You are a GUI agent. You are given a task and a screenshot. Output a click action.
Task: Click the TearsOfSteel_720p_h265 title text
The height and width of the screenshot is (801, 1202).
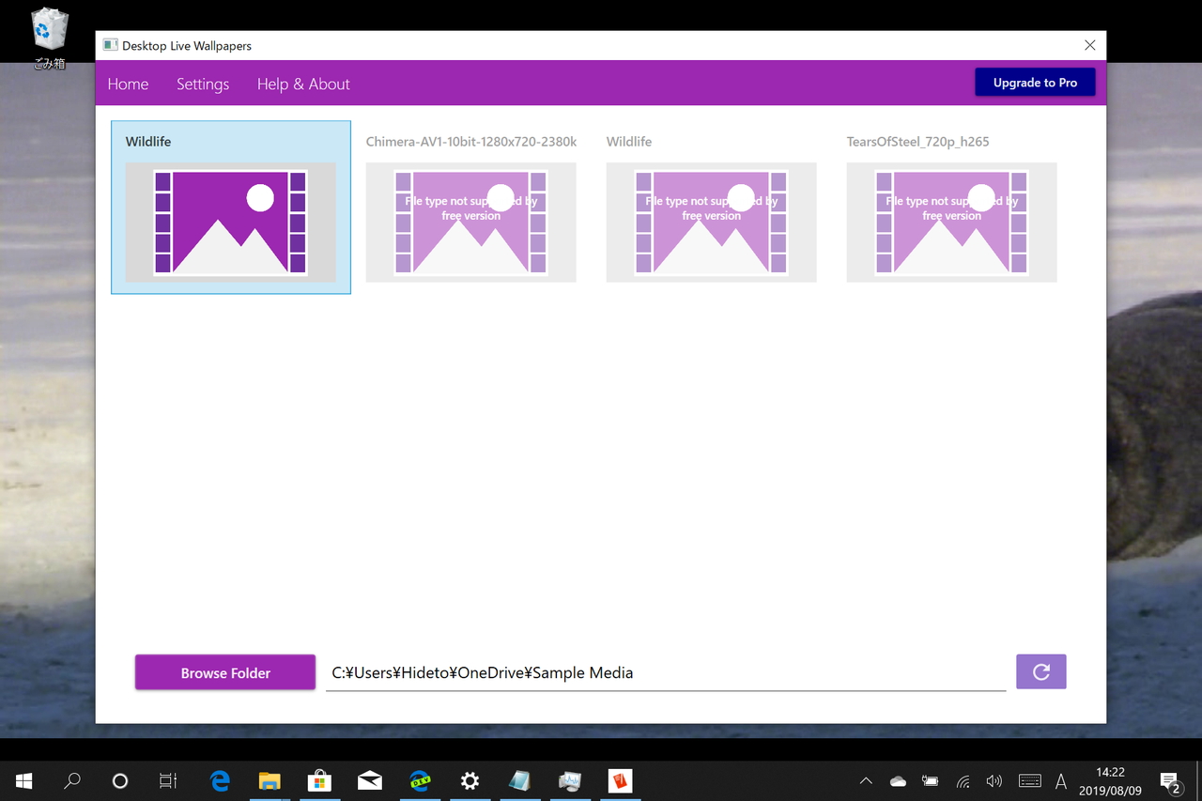[x=917, y=142]
